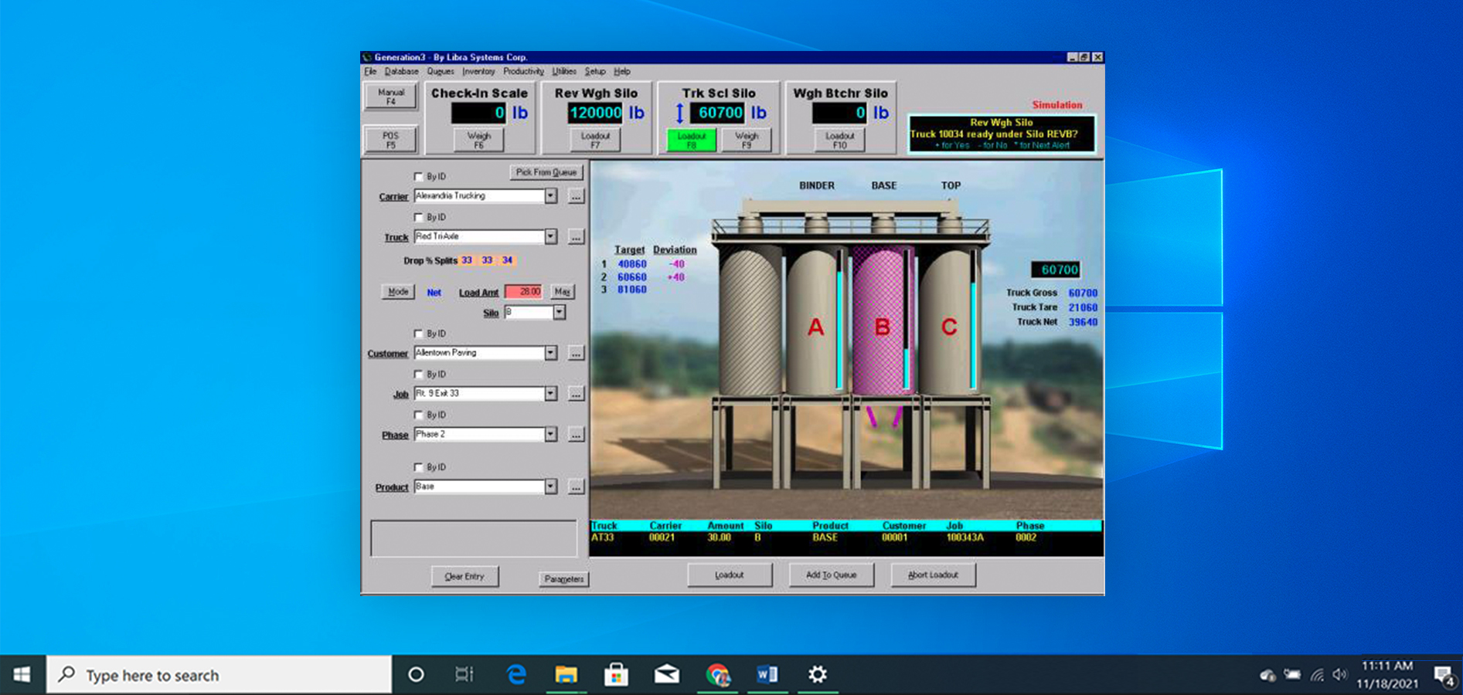1463x695 pixels.
Task: Check the By ID box above Job
Action: click(x=419, y=375)
